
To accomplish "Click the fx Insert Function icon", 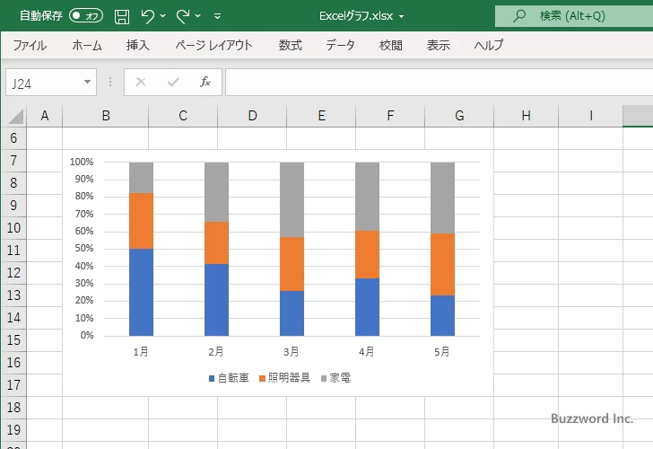I will tap(205, 82).
